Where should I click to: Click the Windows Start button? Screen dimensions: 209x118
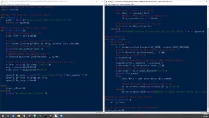click(x=3, y=116)
